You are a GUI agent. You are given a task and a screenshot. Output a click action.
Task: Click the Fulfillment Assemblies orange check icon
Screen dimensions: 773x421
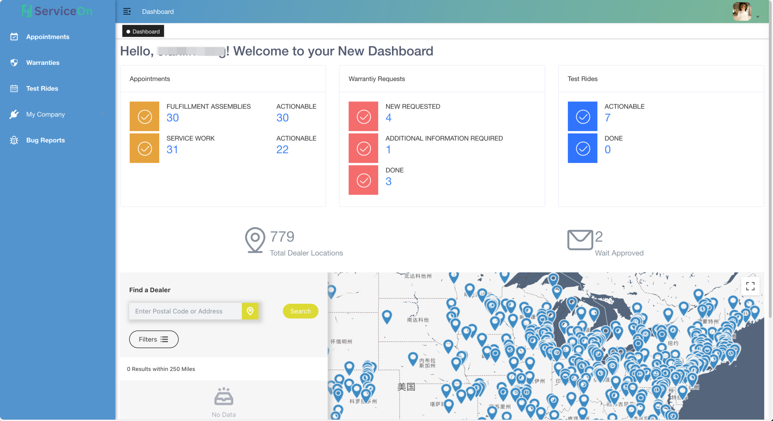tap(144, 116)
